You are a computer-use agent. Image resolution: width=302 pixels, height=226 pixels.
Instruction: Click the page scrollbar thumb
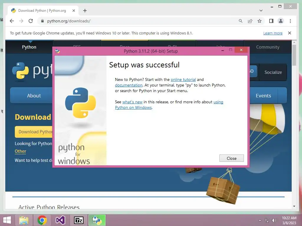pyautogui.click(x=294, y=55)
